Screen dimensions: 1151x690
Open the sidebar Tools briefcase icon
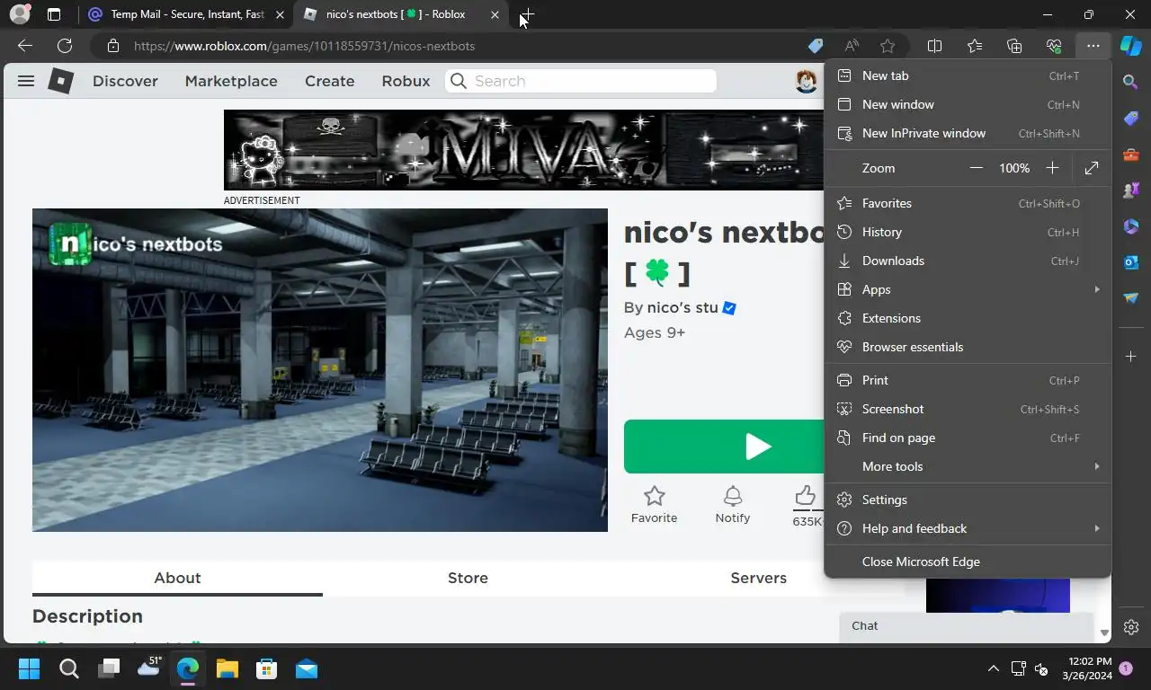pos(1131,155)
